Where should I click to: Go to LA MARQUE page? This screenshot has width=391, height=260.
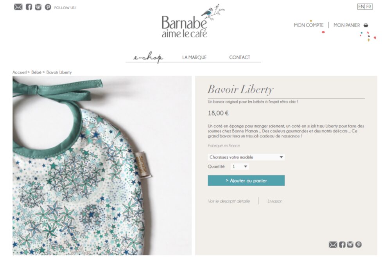click(194, 58)
